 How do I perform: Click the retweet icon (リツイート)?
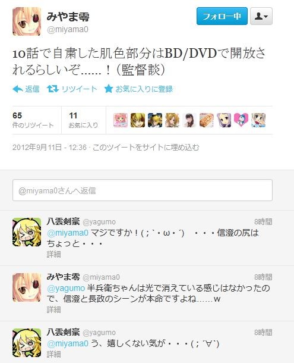pos(53,89)
